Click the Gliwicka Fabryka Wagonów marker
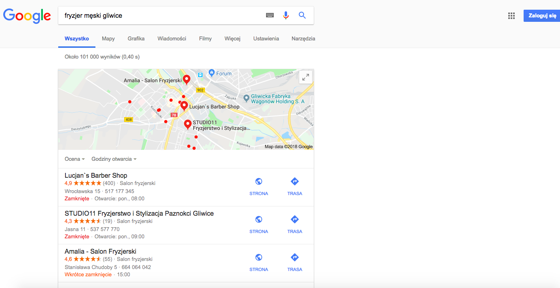 tap(246, 98)
